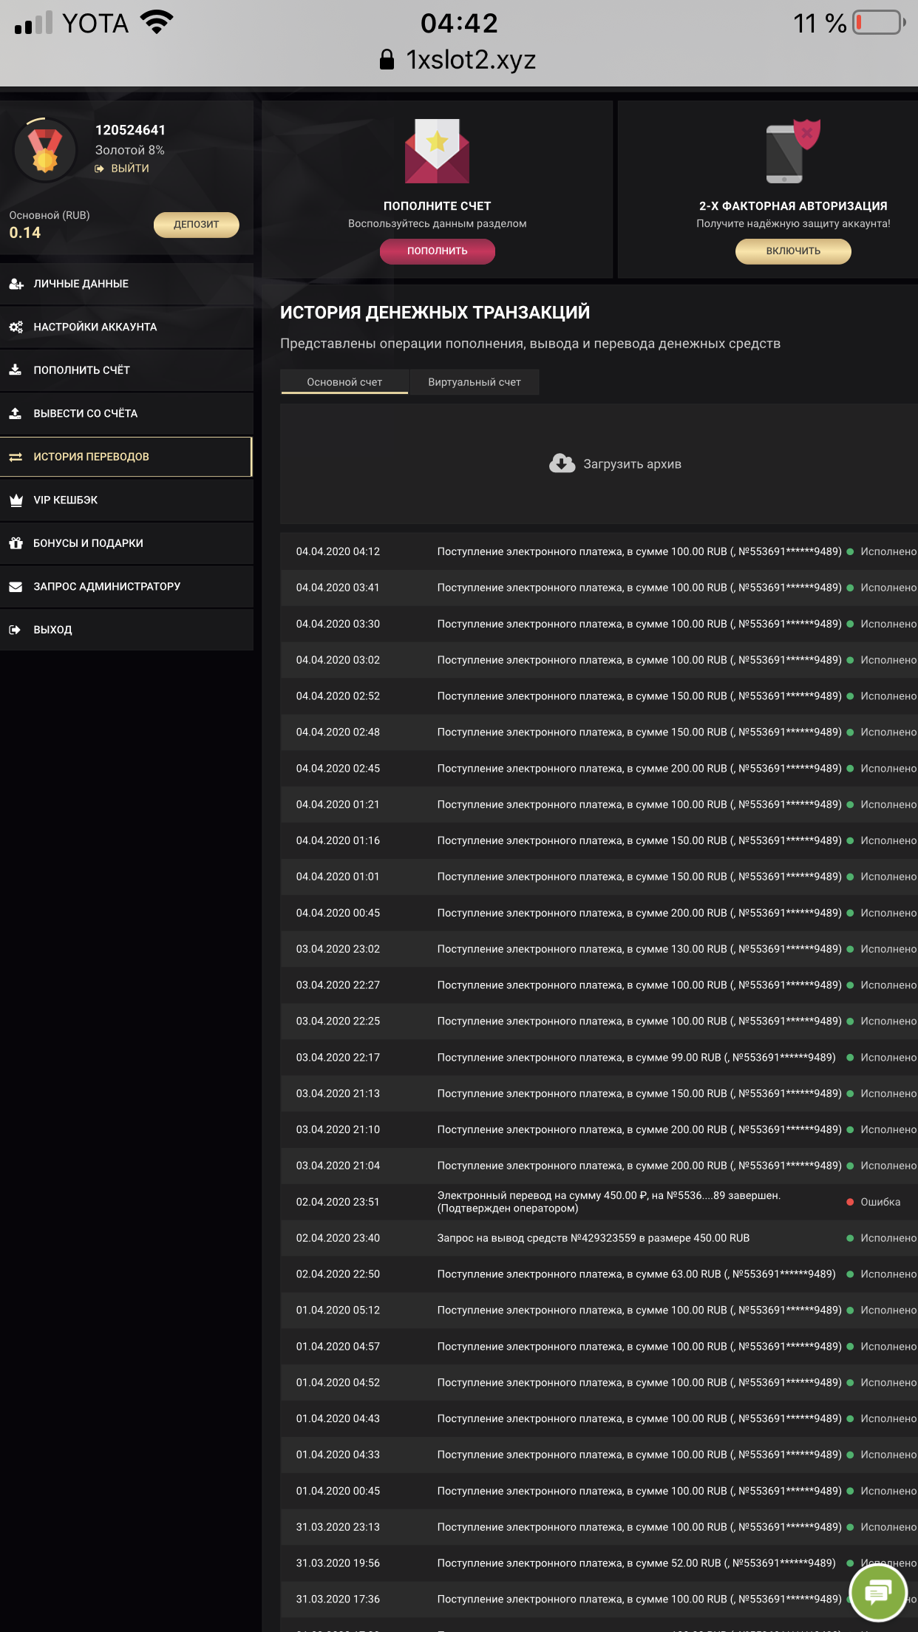Screen dimensions: 918x1632
Task: Click the gift icon for Бонусы и подарки
Action: 16,543
